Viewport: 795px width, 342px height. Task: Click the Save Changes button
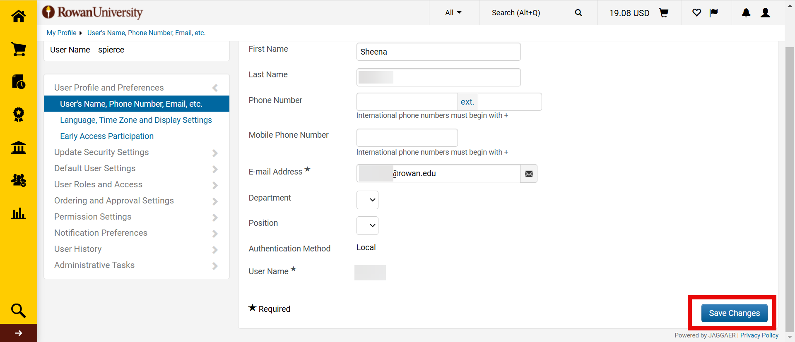click(734, 313)
